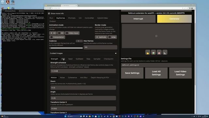The height and width of the screenshot is (118, 209).
Task: Open the Hybrid Video tab
Action: (x=103, y=18)
